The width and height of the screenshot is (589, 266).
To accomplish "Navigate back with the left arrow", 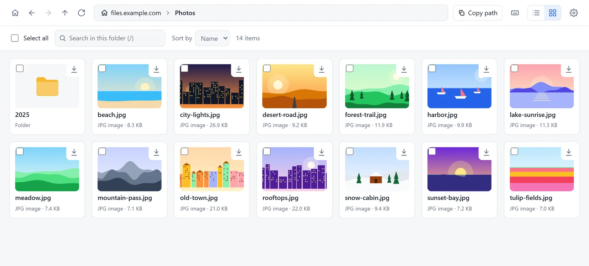I will [32, 13].
